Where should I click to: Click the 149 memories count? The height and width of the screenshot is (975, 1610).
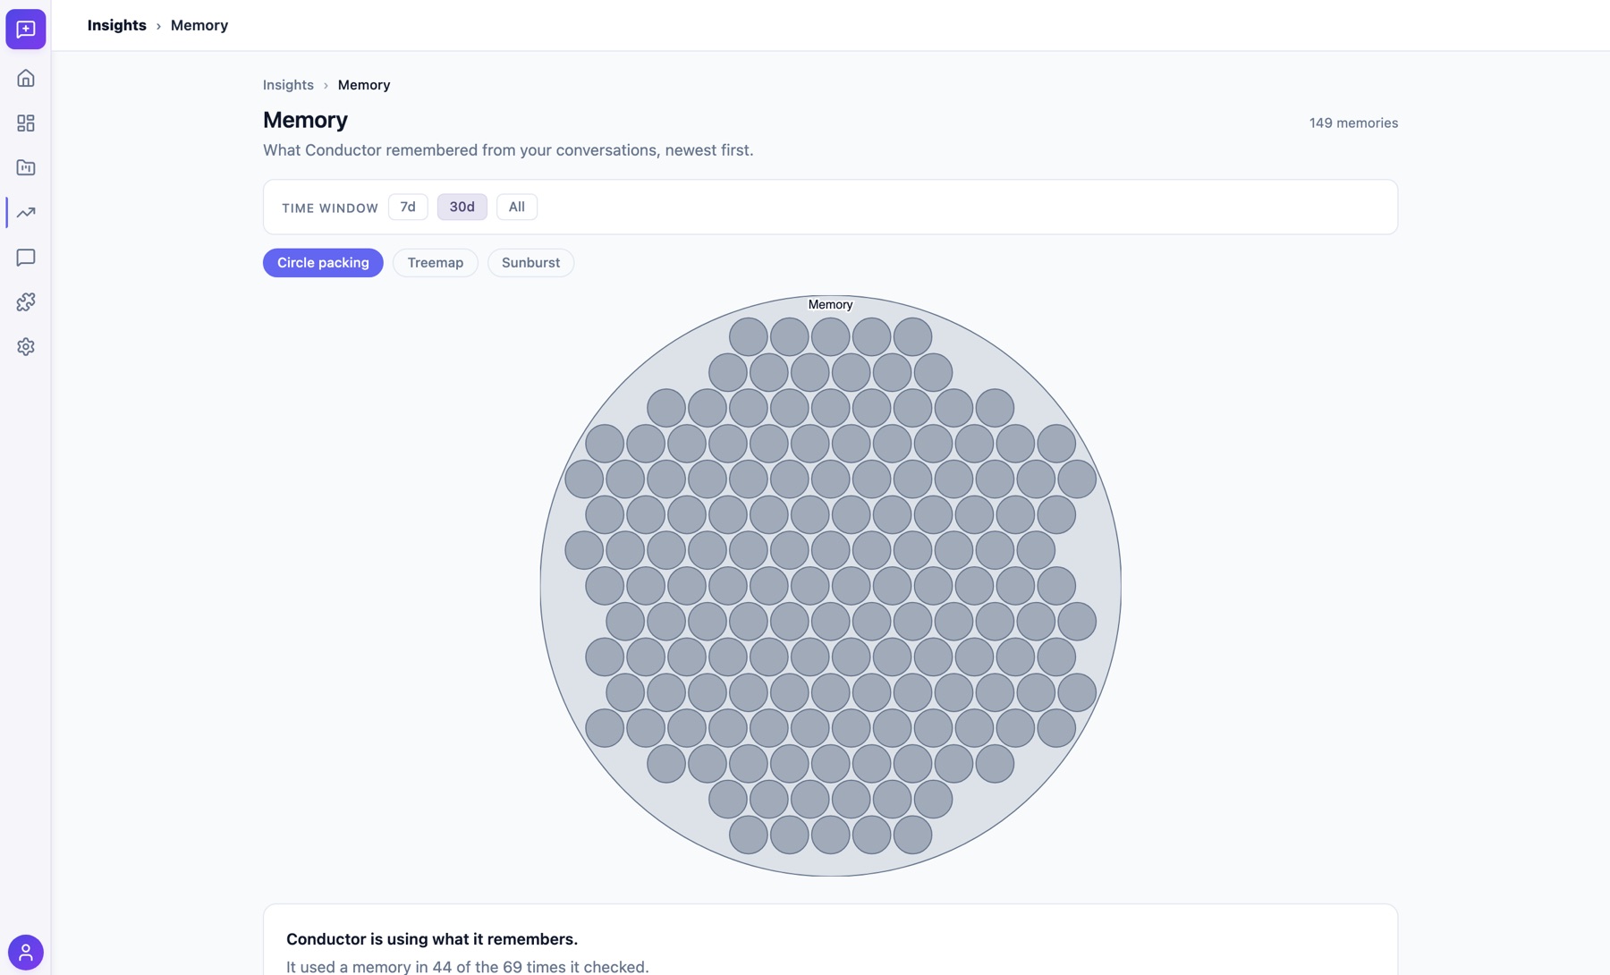click(x=1353, y=123)
